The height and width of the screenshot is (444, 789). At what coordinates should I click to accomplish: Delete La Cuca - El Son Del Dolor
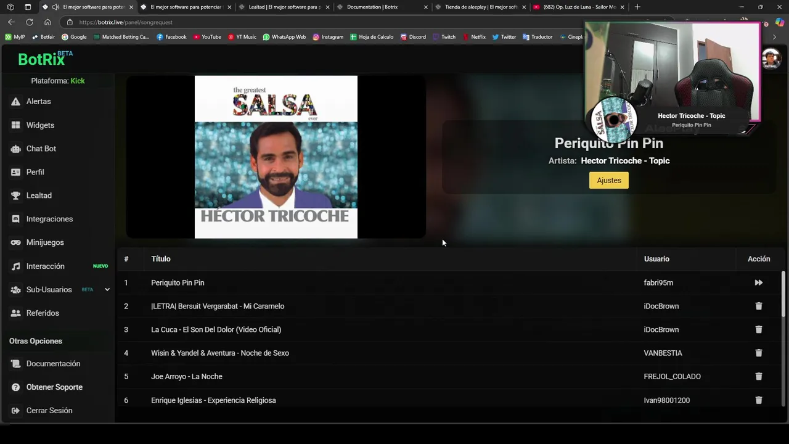tap(759, 329)
